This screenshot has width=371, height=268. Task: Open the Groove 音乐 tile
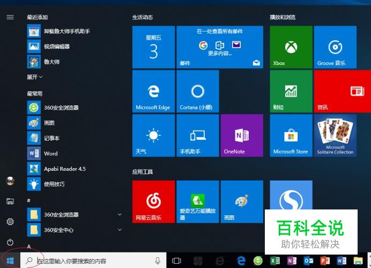tap(335, 47)
